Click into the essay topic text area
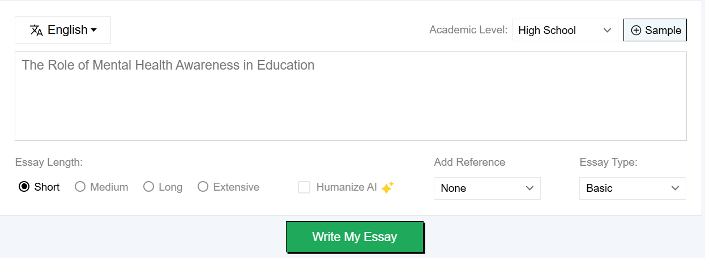705x258 pixels. click(x=351, y=96)
